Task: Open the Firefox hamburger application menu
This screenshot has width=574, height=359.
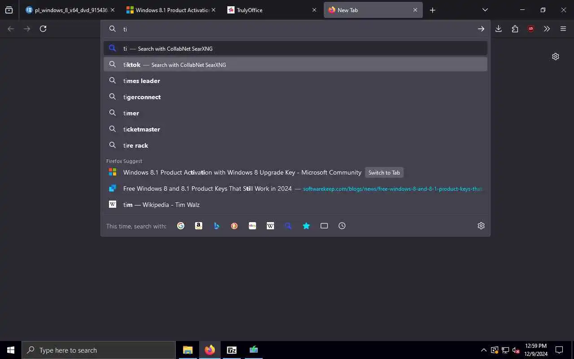Action: pyautogui.click(x=563, y=29)
